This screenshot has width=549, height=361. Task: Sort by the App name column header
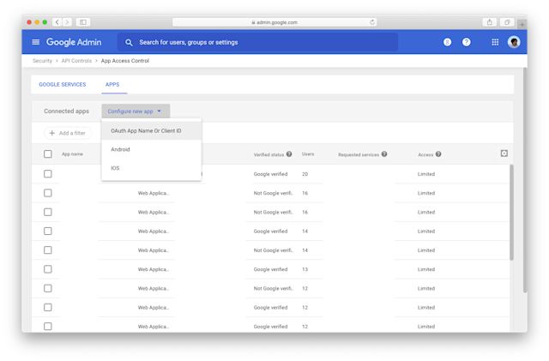tap(72, 154)
